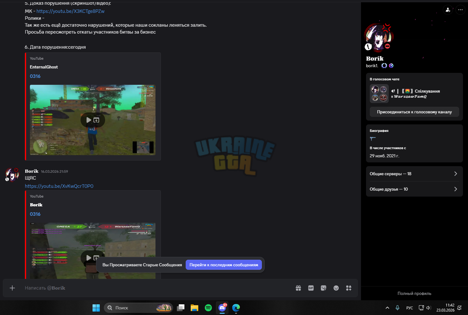Play the Borik video embed
The width and height of the screenshot is (468, 315).
point(89,258)
